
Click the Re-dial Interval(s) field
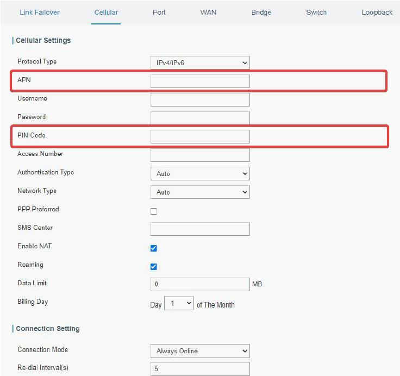[x=200, y=368]
